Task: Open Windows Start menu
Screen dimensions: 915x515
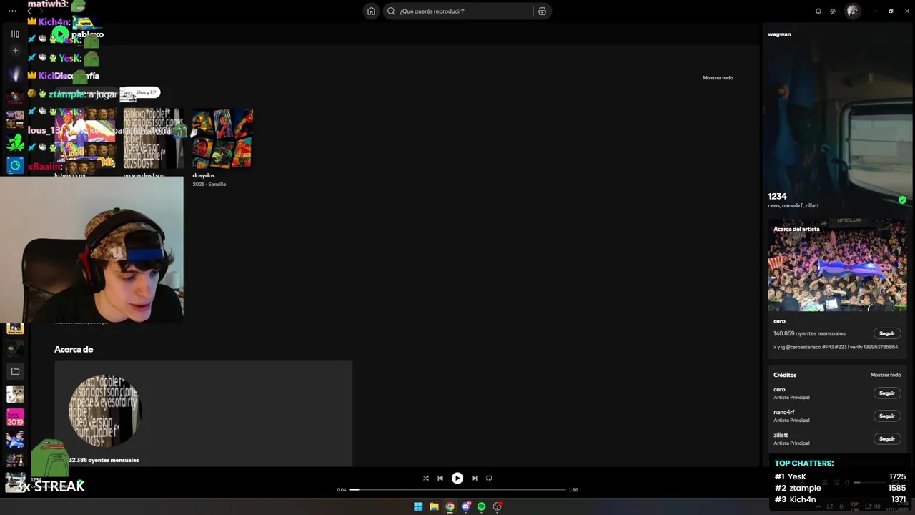Action: click(x=418, y=506)
